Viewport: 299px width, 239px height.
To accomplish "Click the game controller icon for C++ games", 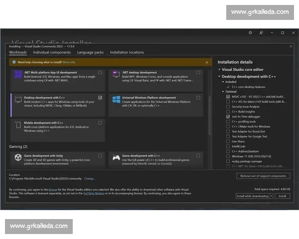I will [x=116, y=158].
